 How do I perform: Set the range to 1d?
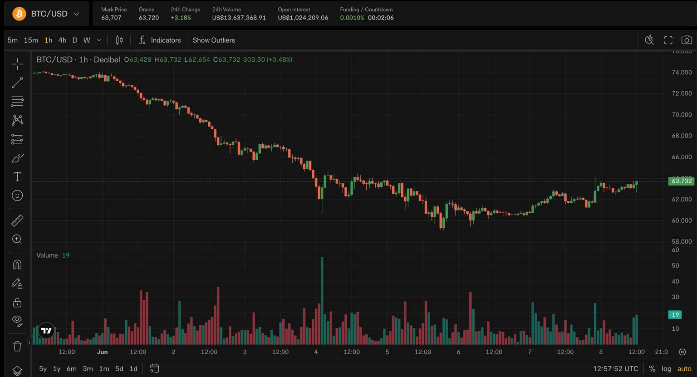coord(133,368)
